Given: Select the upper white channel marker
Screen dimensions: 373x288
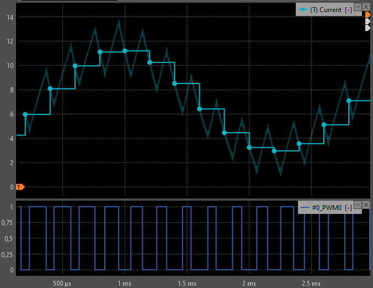Looking at the screenshot, I should tap(367, 22).
